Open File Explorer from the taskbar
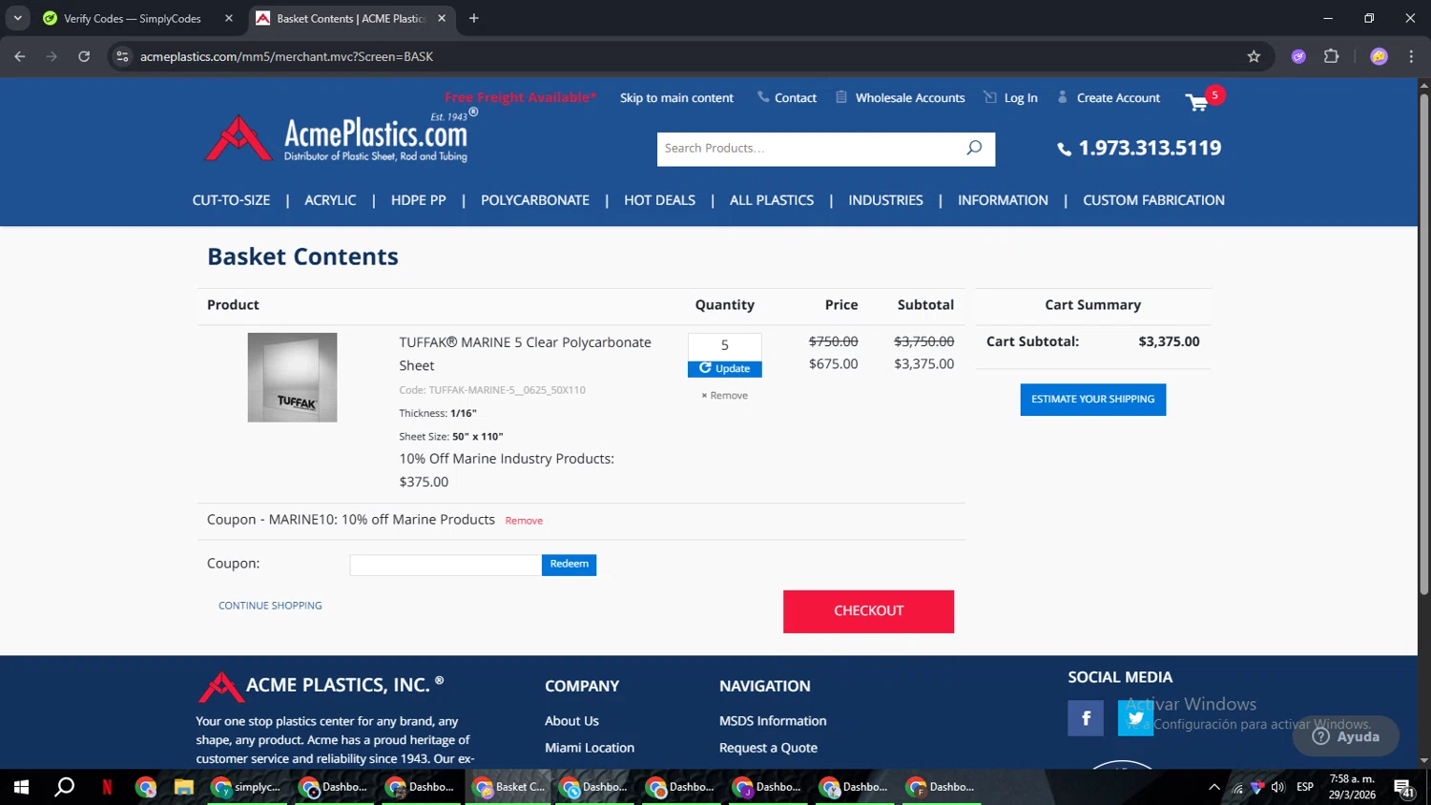Viewport: 1431px width, 805px height. point(184,787)
